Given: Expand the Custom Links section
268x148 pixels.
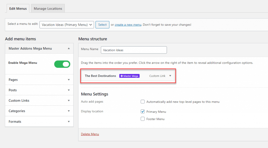Looking at the screenshot, I should click(x=69, y=100).
